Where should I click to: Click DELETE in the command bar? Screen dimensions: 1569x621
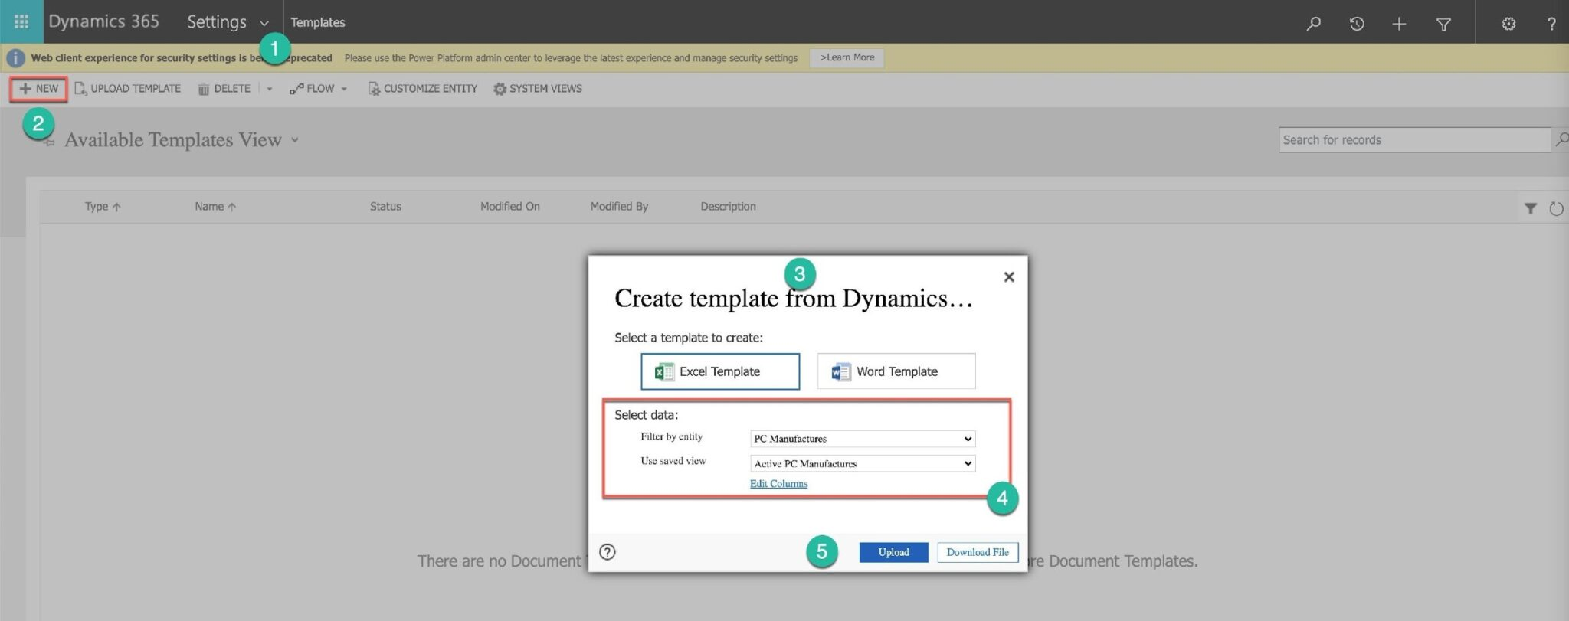point(224,89)
